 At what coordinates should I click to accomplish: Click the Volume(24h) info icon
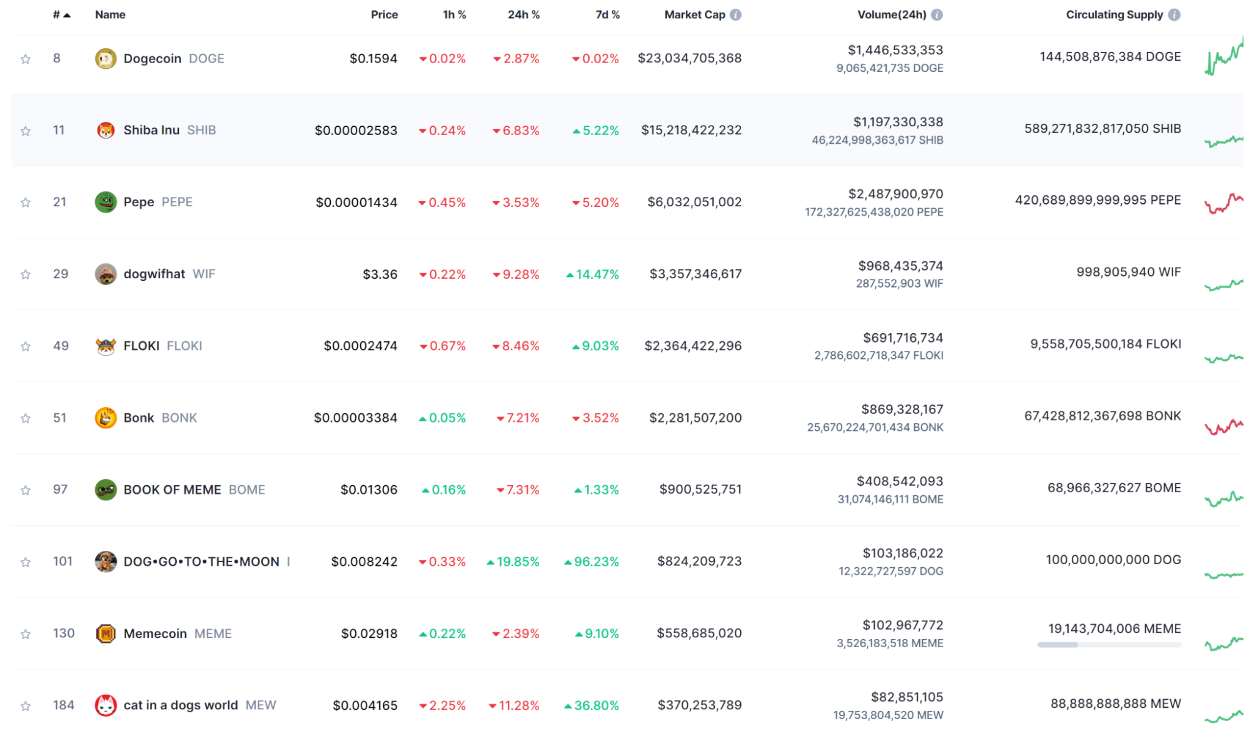pos(937,15)
